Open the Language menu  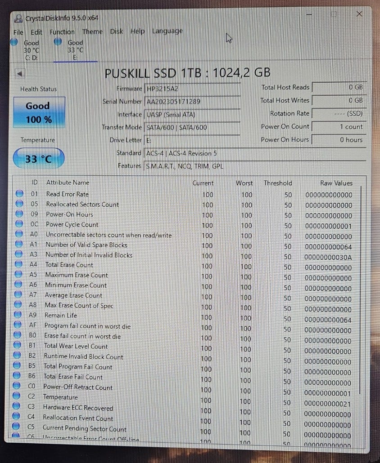(x=167, y=31)
